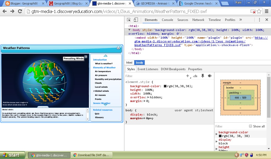Toggle the device toolbar icon
Screen dimensions: 271x159
(136, 20)
